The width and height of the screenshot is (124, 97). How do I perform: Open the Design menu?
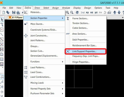[x=88, y=8]
